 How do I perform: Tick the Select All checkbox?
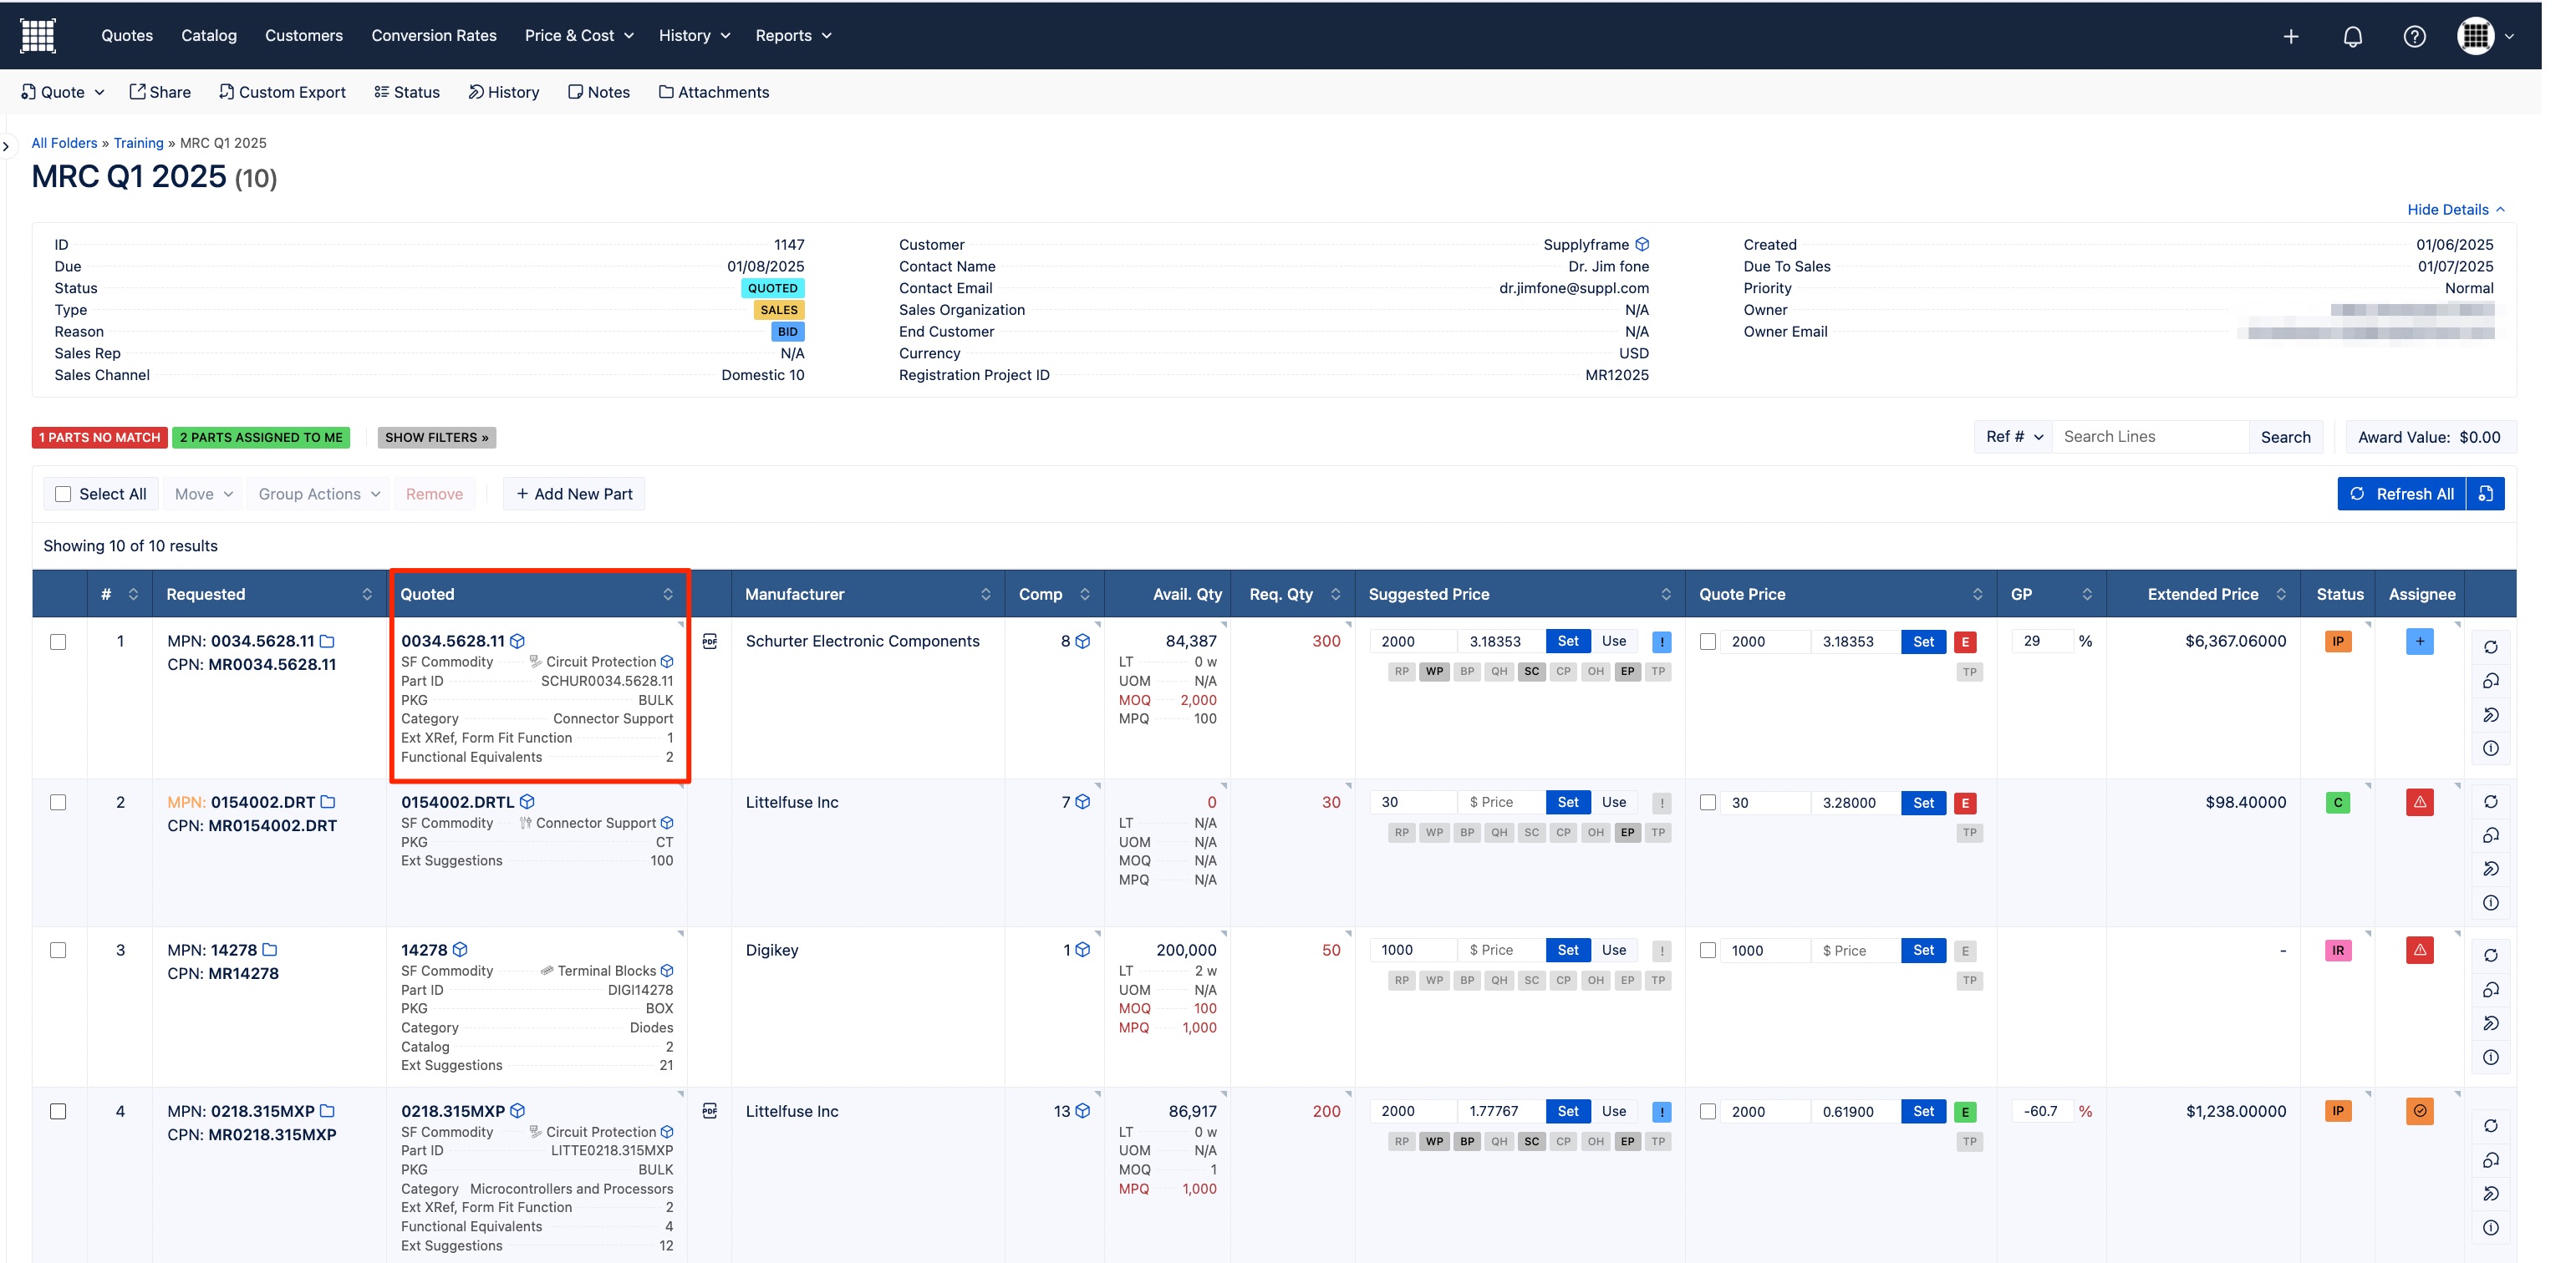[63, 495]
